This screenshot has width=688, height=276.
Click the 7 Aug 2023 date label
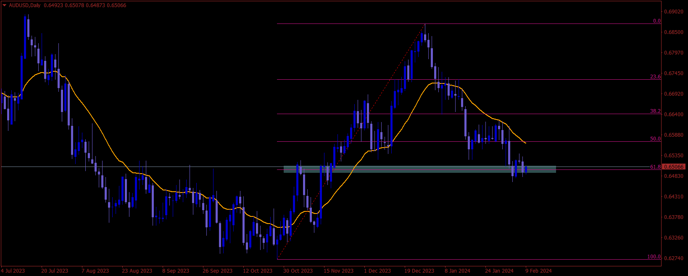pyautogui.click(x=95, y=271)
